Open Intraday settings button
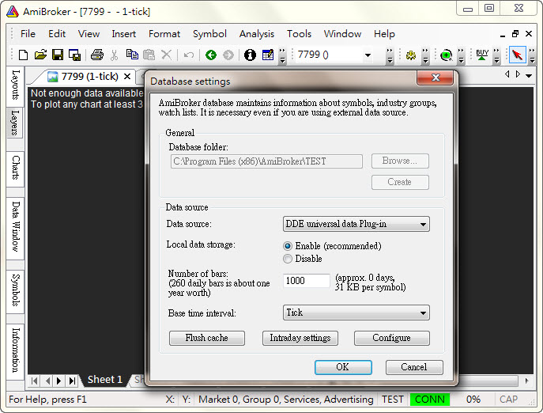 [x=300, y=338]
